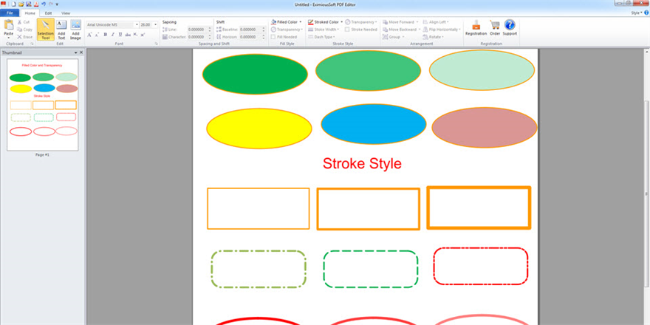Switch to the Edit ribbon tab
This screenshot has height=325, width=650.
click(x=48, y=13)
